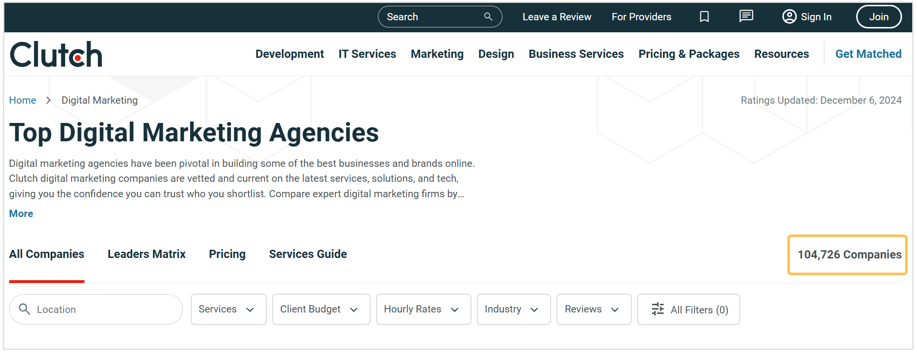Open the Leave a Review link
917x352 pixels.
[x=557, y=17]
